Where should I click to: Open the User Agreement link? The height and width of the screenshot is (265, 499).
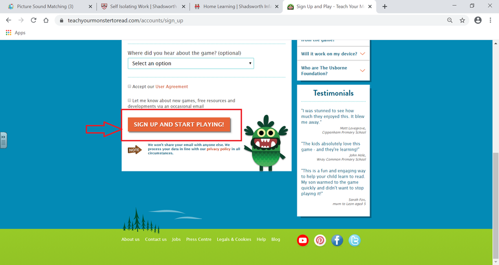(172, 87)
